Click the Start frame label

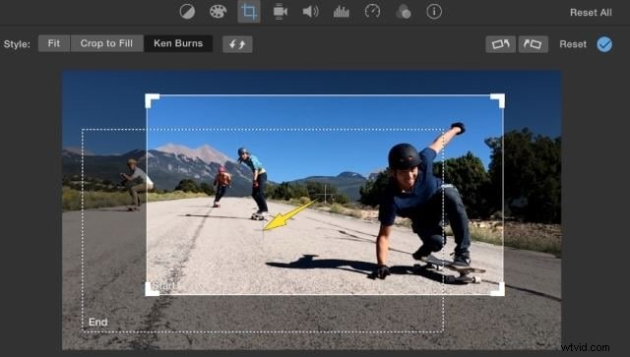164,286
